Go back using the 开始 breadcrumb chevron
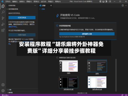Screen dimensions: 128x96 tap(40, 9)
